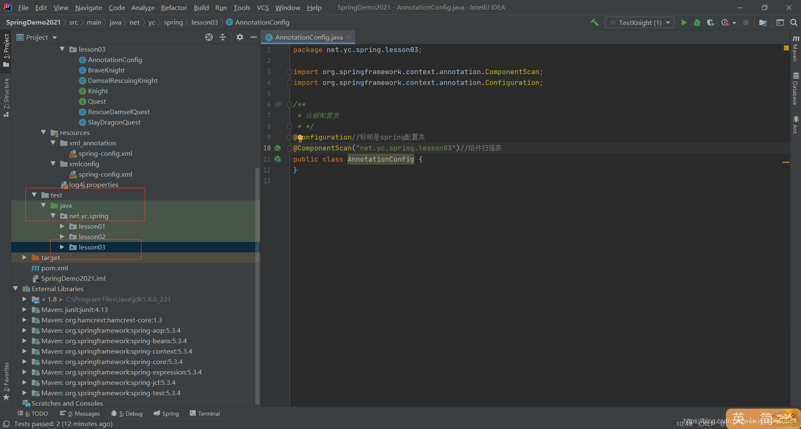This screenshot has width=801, height=429.
Task: Click the Collapse All icon in Project panel
Action: [223, 37]
